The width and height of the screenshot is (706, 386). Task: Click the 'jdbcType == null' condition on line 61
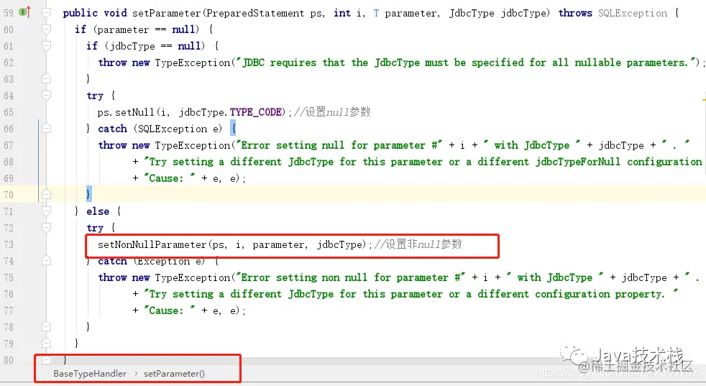point(155,46)
